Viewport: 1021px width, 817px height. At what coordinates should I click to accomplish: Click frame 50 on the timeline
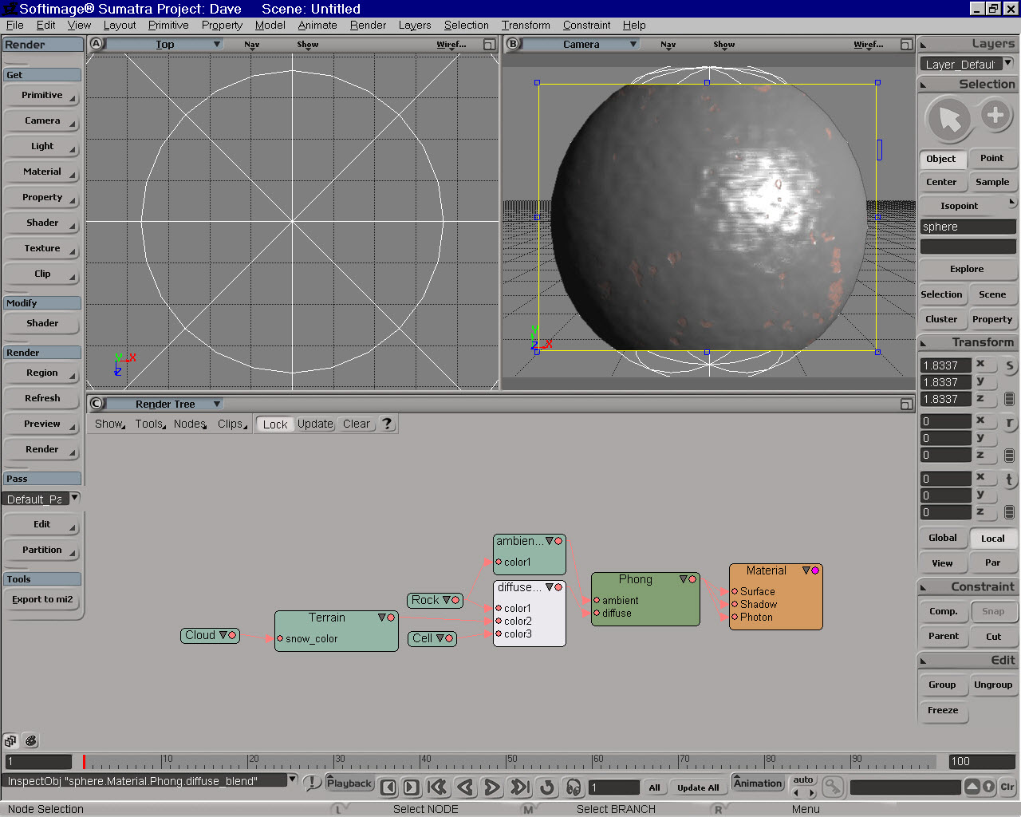pos(507,762)
